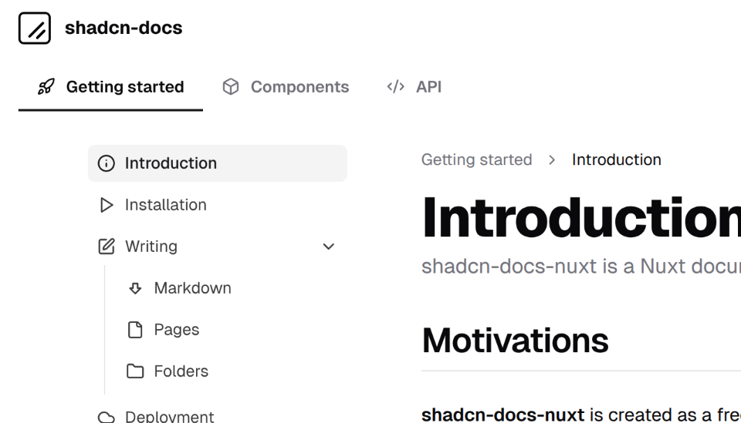Click Getting started in the breadcrumb
Screen dimensions: 741x423
click(476, 159)
